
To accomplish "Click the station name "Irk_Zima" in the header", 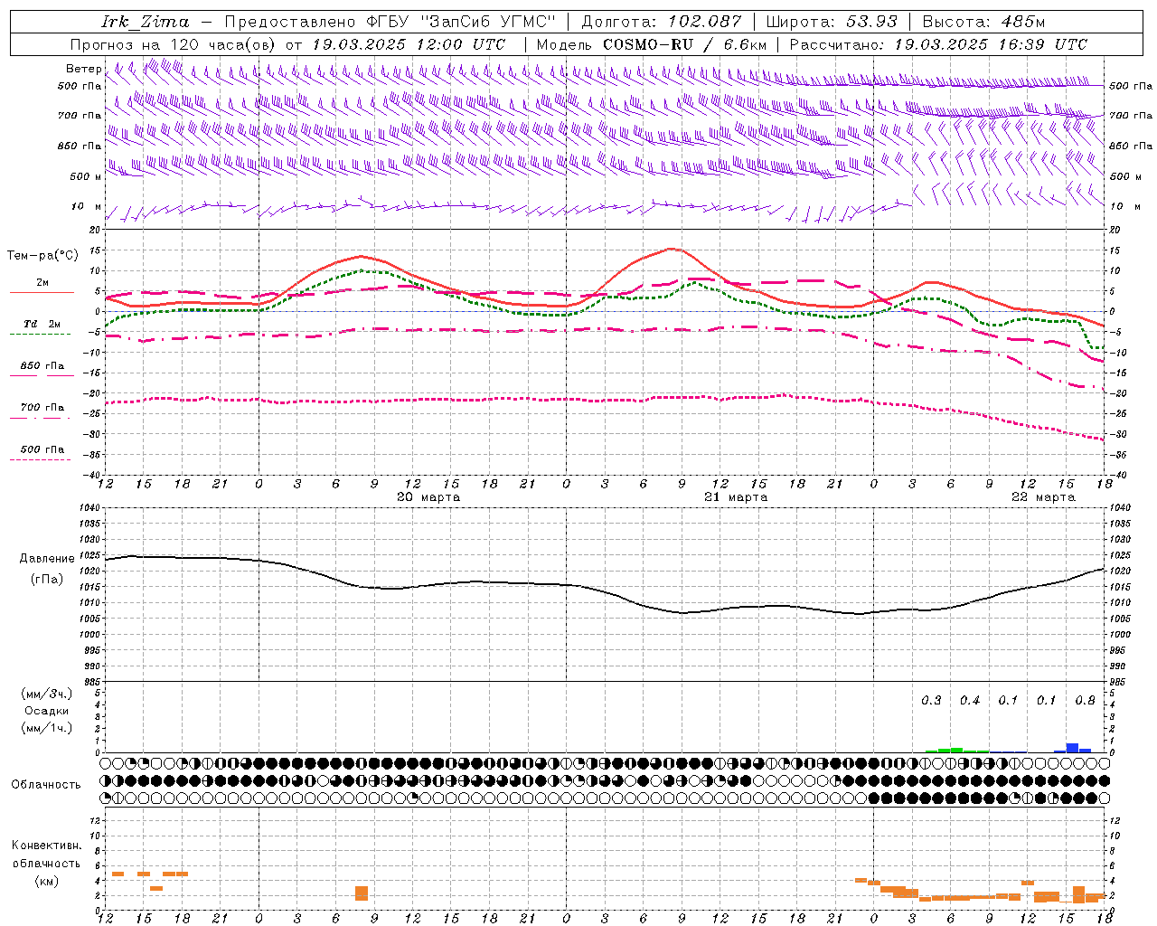I will (146, 22).
